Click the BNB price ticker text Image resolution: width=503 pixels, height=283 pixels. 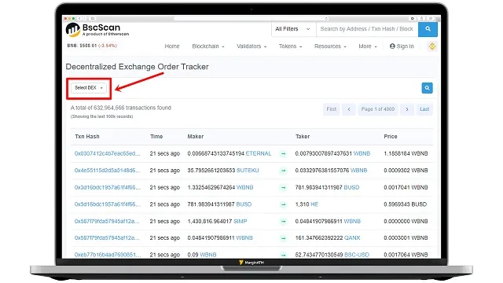92,46
